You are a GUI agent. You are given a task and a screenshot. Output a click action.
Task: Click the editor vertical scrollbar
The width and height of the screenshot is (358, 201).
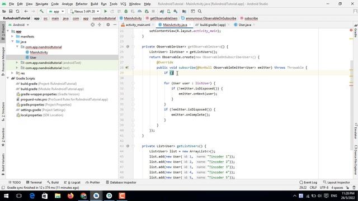(x=351, y=105)
